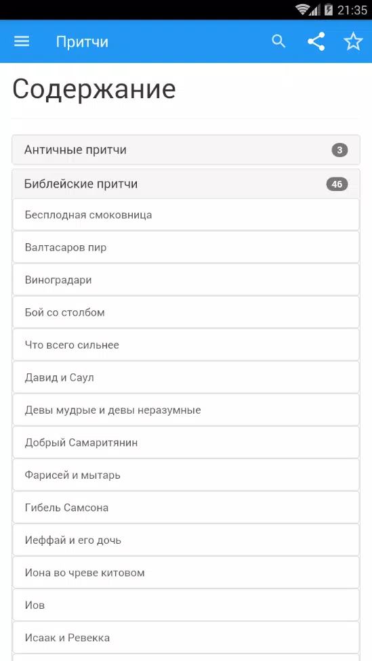Viewport: 372px width, 661px height.
Task: Open the parable Бесплодная смоковница
Action: point(186,215)
